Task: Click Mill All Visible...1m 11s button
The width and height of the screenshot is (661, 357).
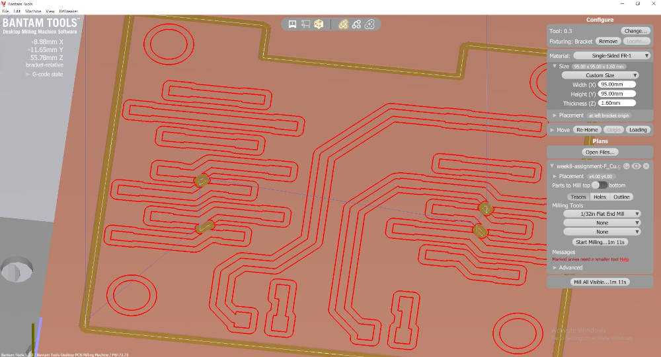Action: (600, 282)
